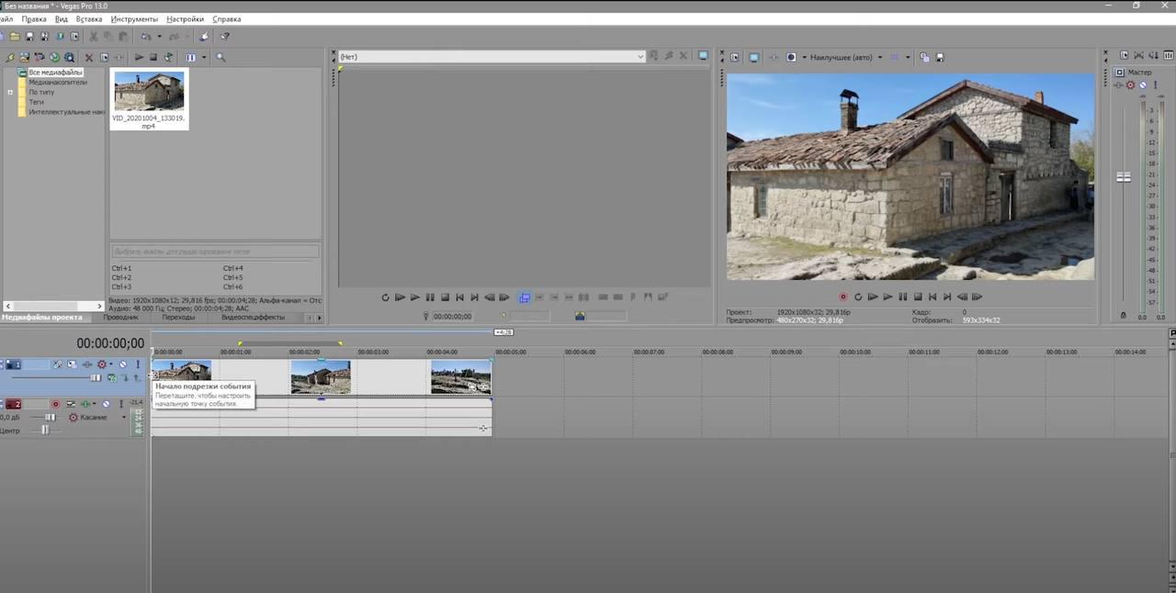This screenshot has height=593, width=1176.
Task: Open the 'Инструменты' menu
Action: click(x=134, y=18)
